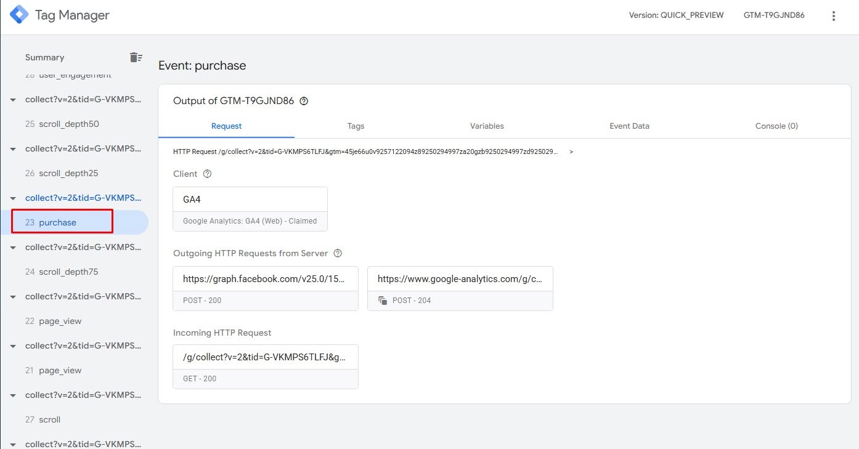Viewport: 859px width, 449px height.
Task: Click the Version: QUICK_PREVIEW text
Action: pyautogui.click(x=676, y=15)
